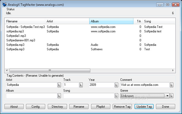Screen dimensions: 182x114
Task: Click the 'Softnews' album cell
Action: pyautogui.click(x=97, y=49)
